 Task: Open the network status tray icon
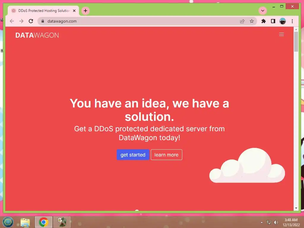(269, 222)
